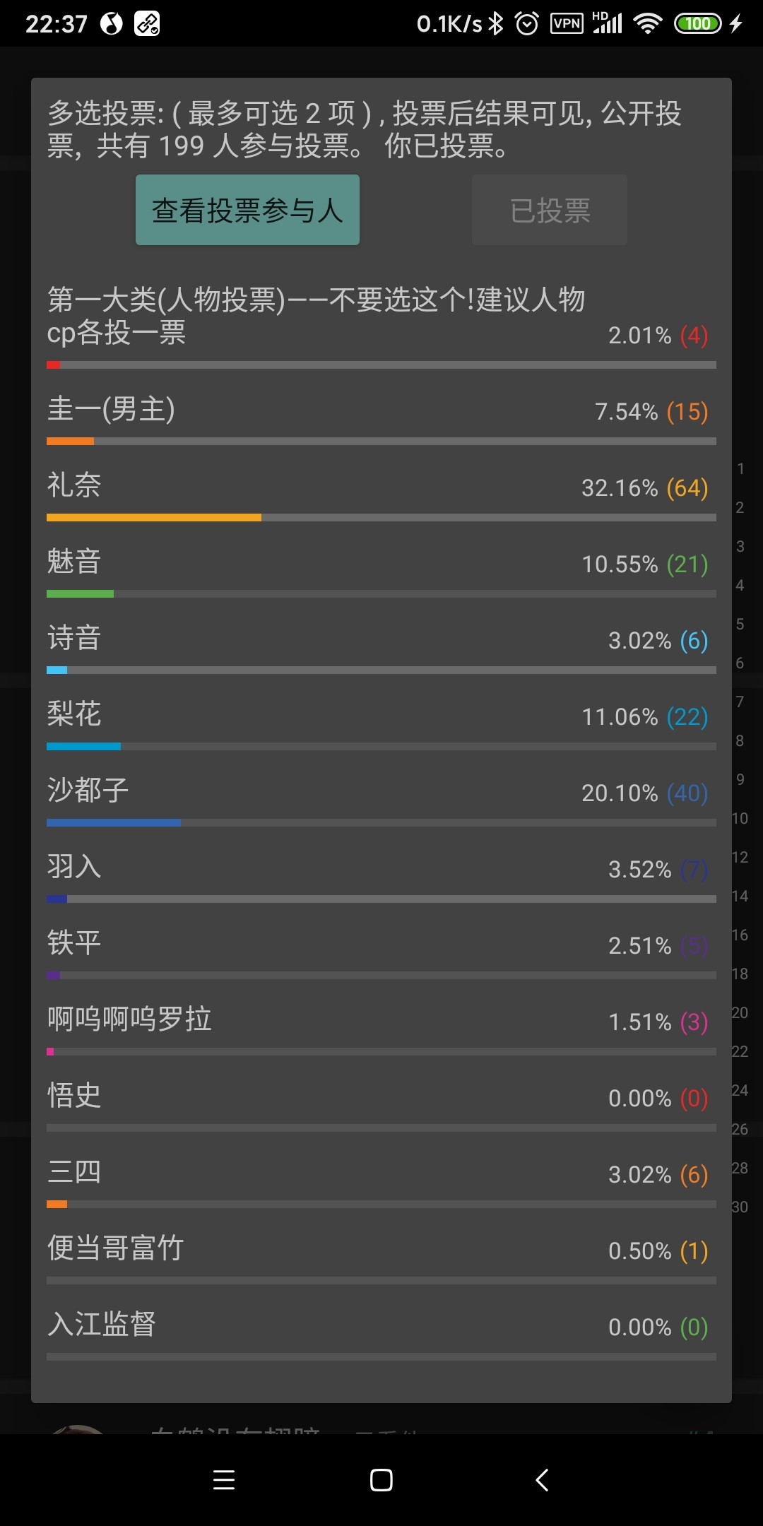The height and width of the screenshot is (1526, 763).
Task: Jump to page number 30 in sidebar
Action: tap(740, 1207)
